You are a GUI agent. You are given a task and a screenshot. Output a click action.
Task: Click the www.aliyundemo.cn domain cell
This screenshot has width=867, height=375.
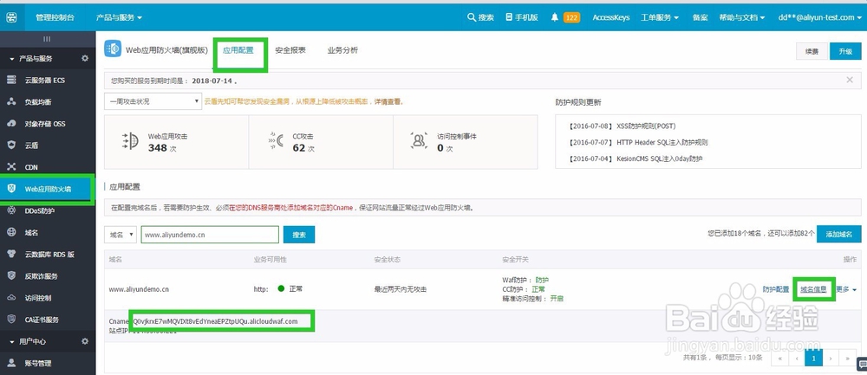pyautogui.click(x=139, y=289)
